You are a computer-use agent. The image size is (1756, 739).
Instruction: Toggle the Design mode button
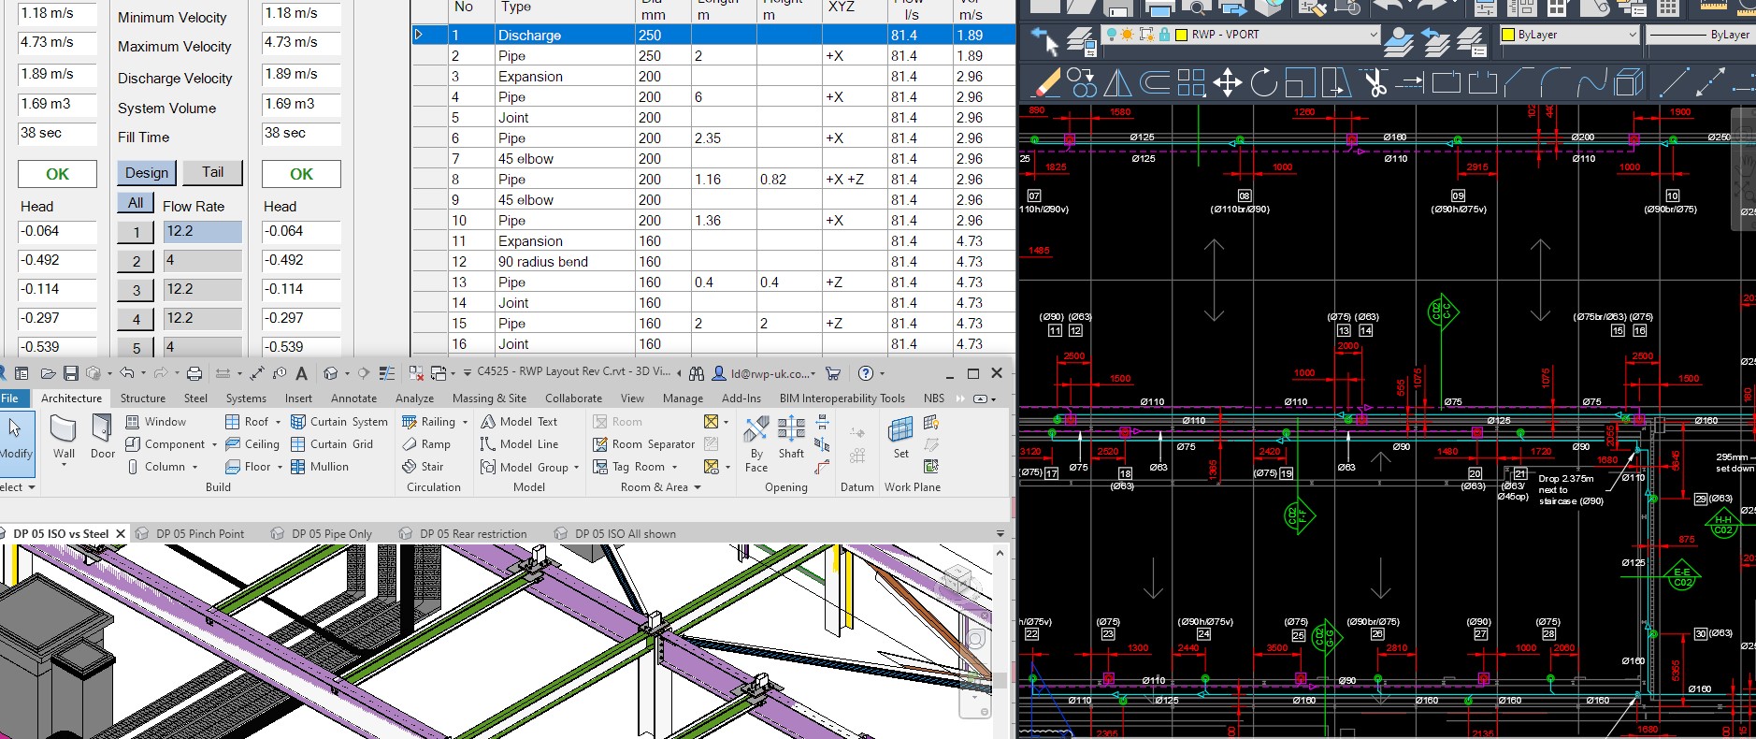click(147, 172)
